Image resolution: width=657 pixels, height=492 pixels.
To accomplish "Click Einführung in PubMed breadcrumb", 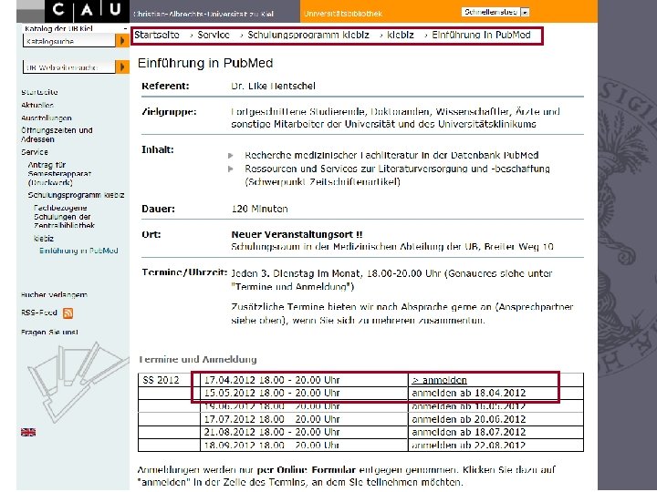I will click(x=482, y=35).
